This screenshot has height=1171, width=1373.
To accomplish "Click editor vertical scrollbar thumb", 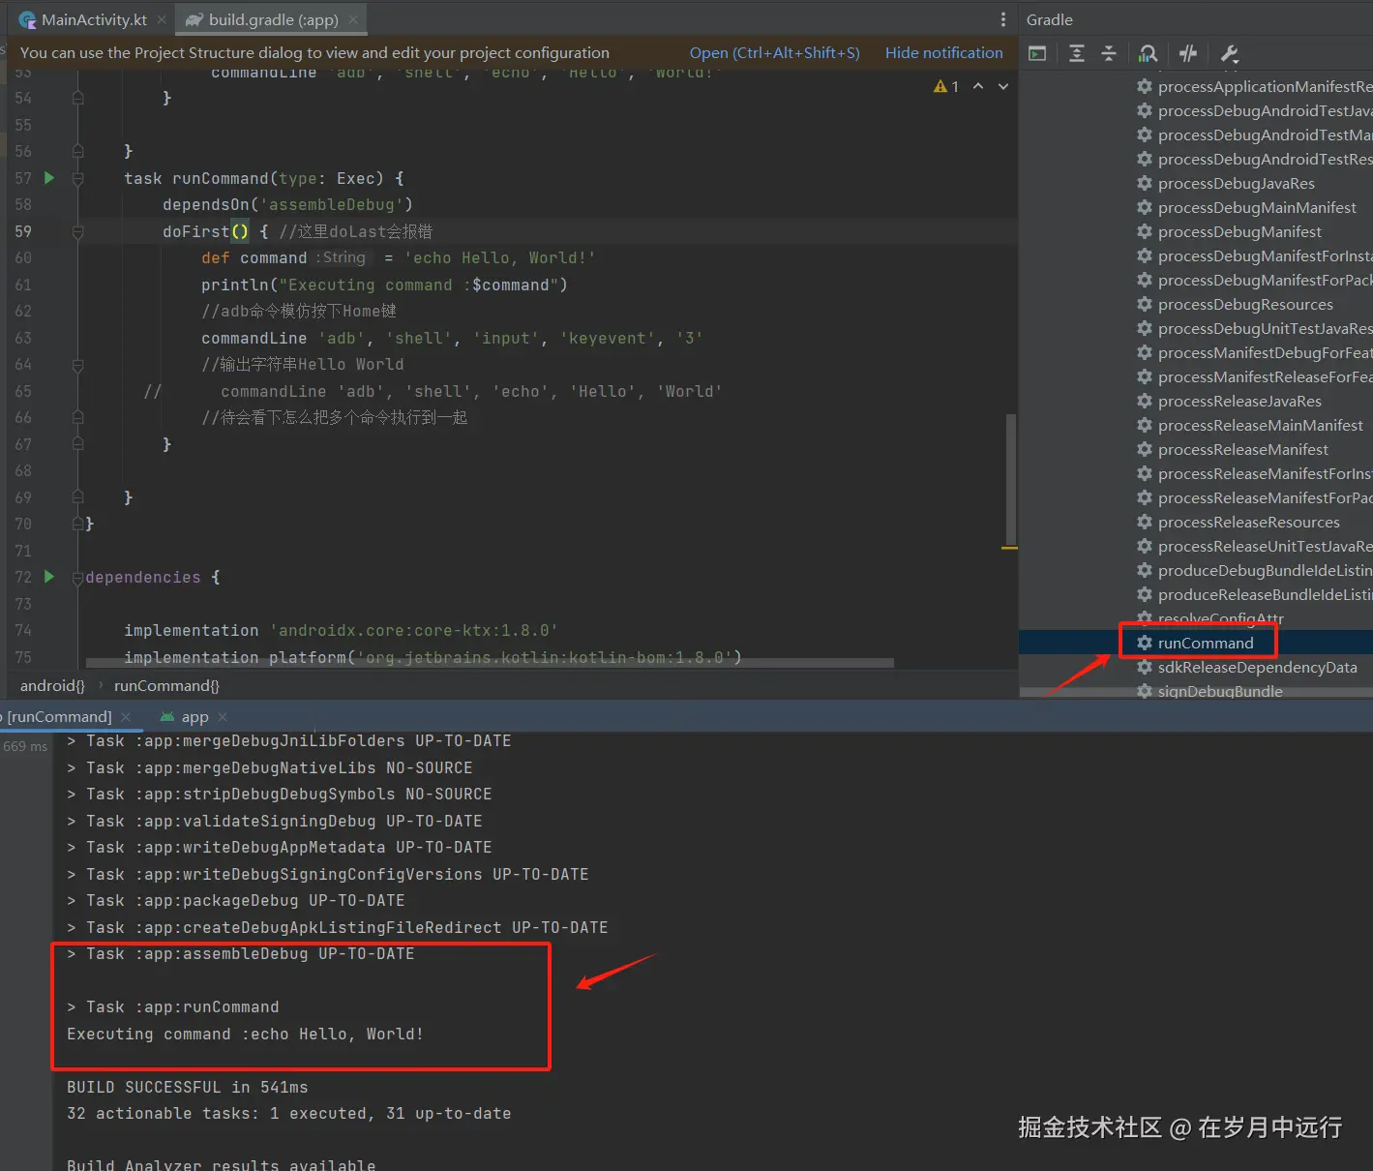I will coord(1011,479).
